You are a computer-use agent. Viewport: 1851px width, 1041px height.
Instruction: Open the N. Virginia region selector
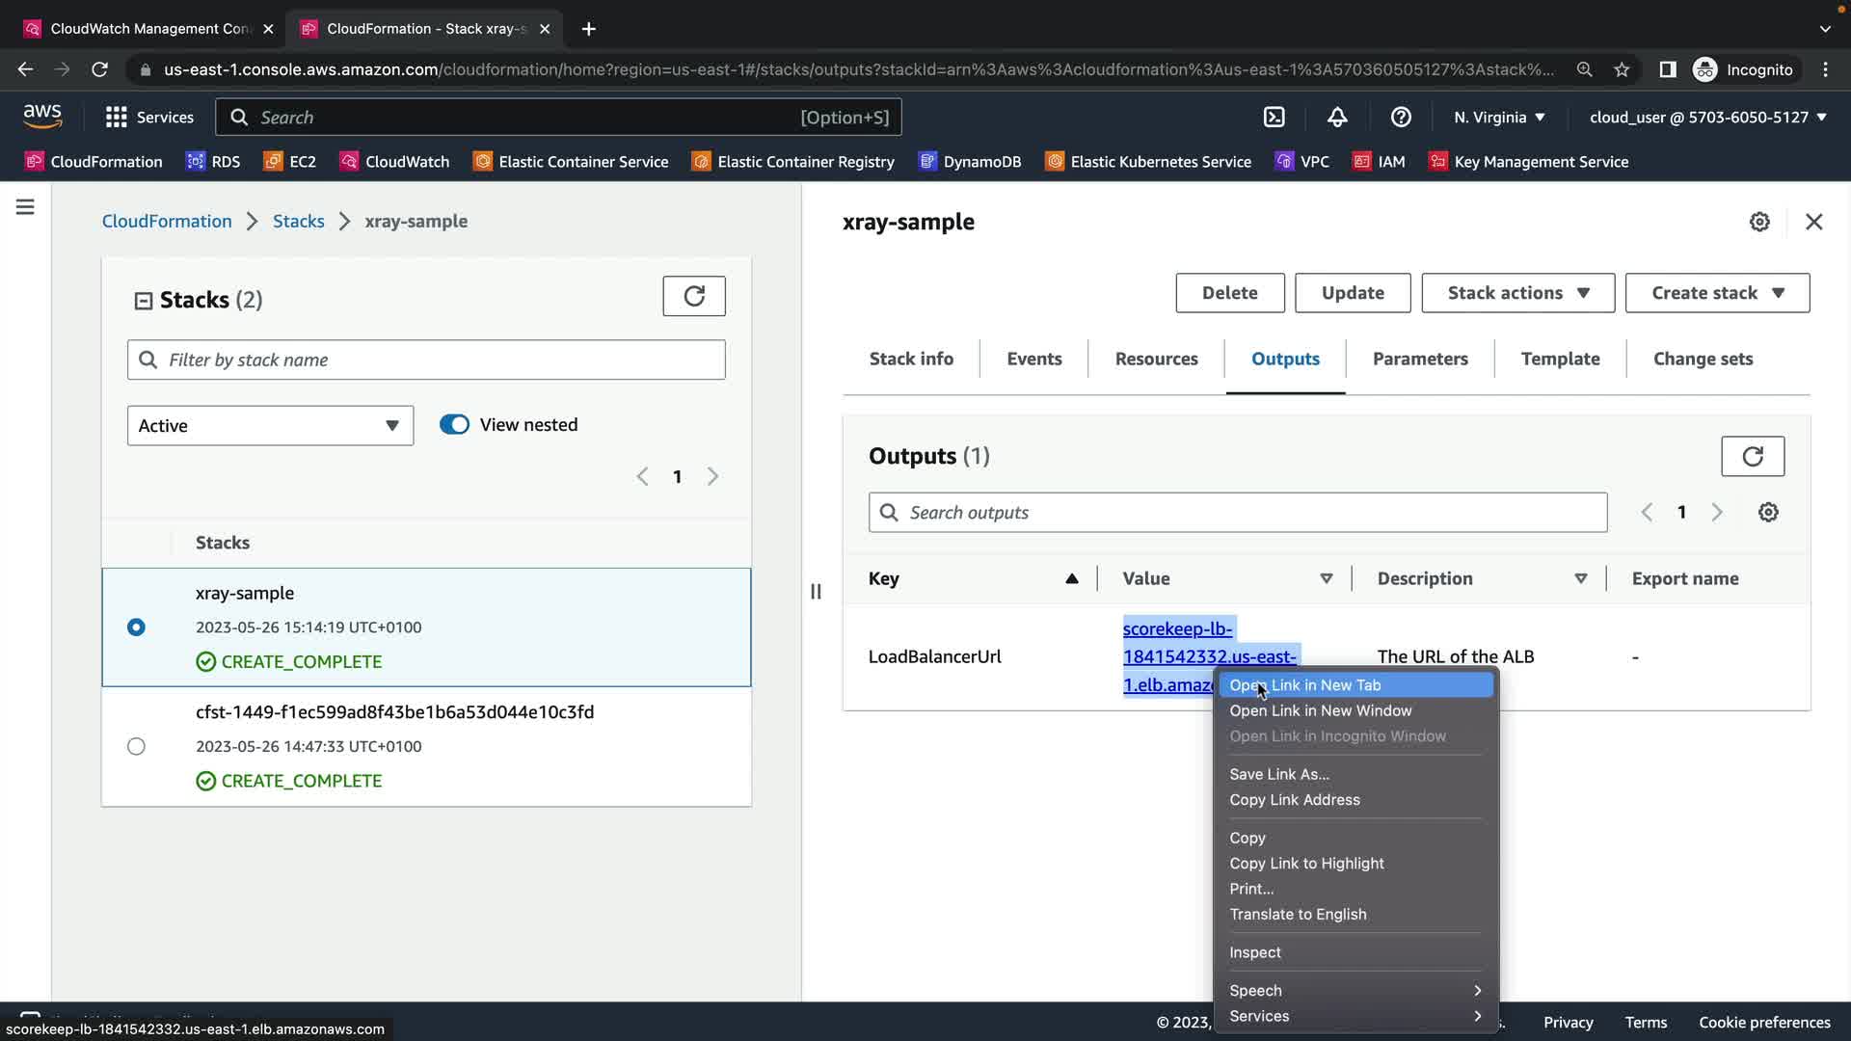pos(1499,118)
